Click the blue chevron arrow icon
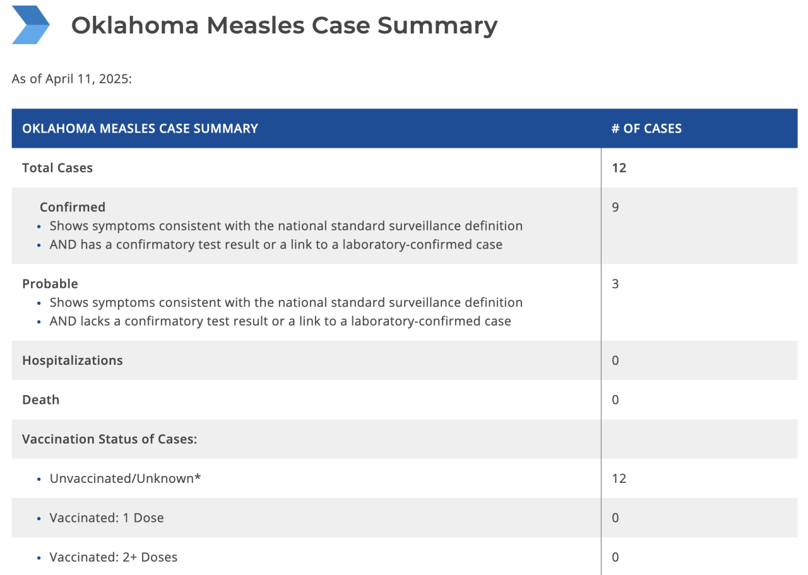 (30, 25)
